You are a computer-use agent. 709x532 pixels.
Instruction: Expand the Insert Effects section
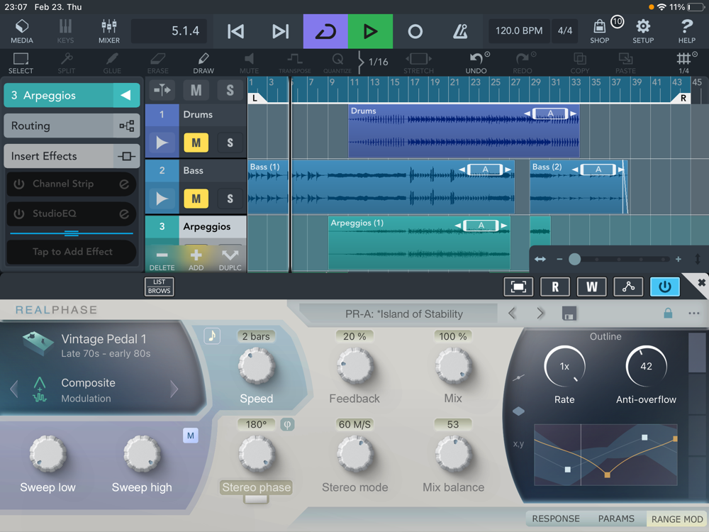[72, 156]
